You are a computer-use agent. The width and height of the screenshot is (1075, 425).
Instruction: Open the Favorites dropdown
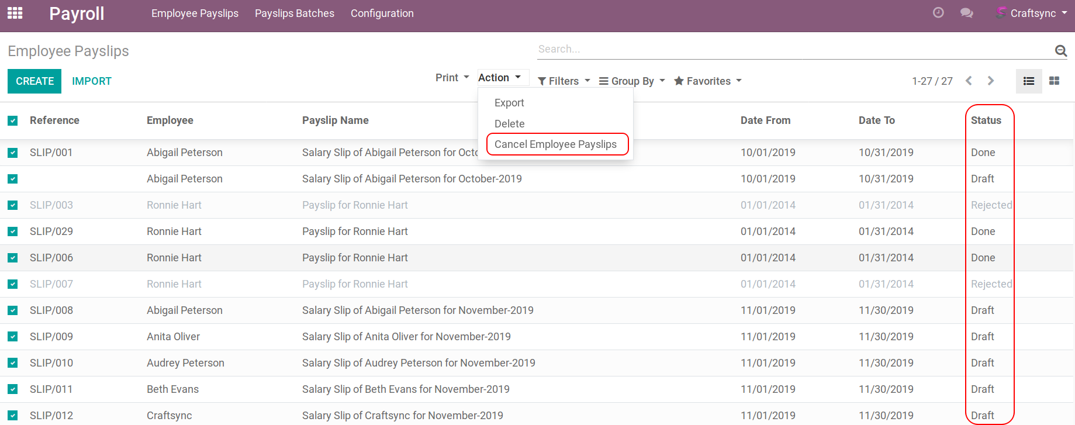(707, 81)
